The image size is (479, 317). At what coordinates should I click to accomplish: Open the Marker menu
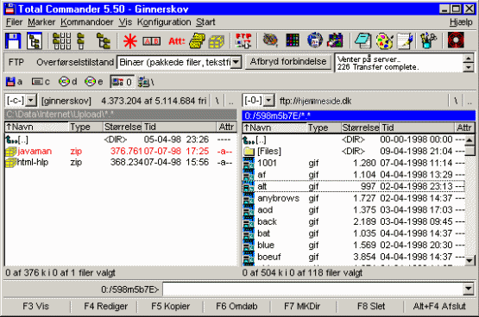point(41,22)
